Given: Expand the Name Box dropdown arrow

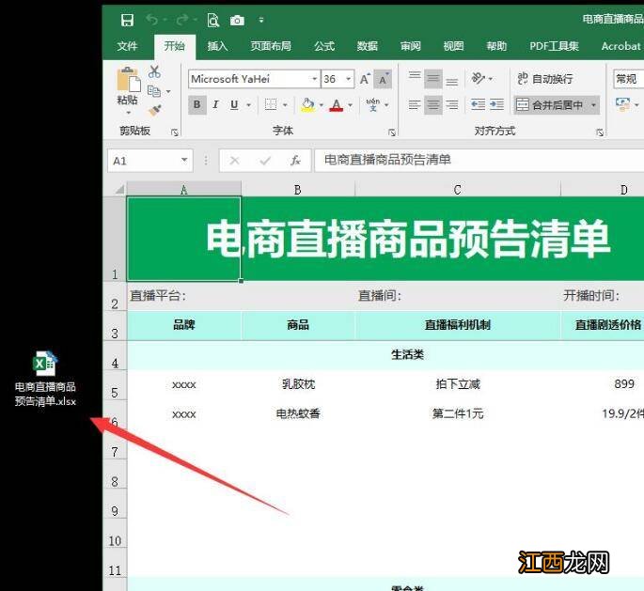Looking at the screenshot, I should [184, 160].
